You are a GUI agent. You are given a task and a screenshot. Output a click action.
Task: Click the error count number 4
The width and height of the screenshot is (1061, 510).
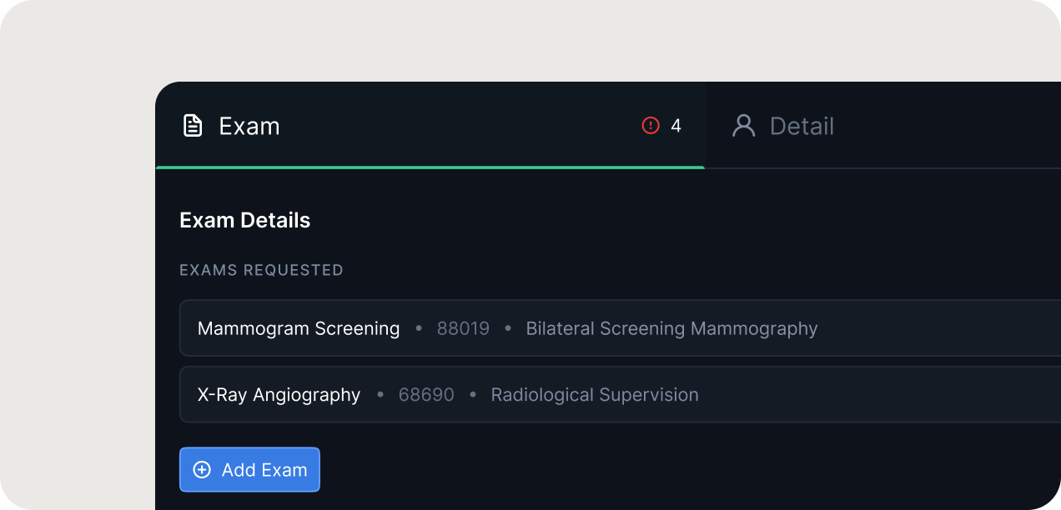tap(676, 126)
